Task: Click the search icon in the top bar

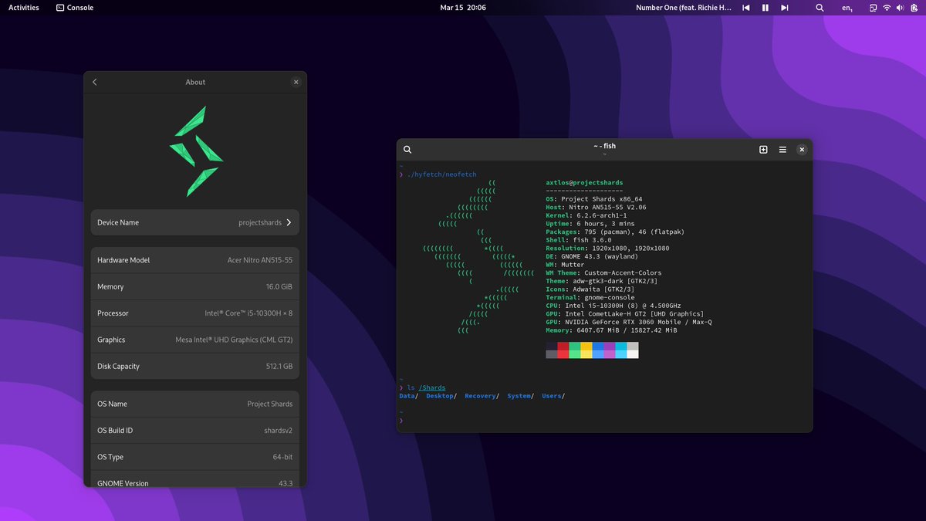Action: (820, 8)
